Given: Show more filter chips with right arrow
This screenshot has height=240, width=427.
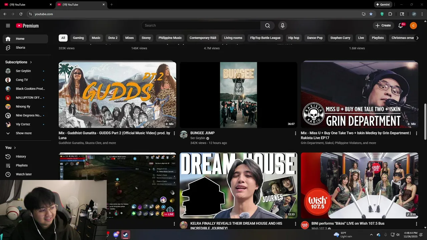Looking at the screenshot, I should click(x=417, y=38).
